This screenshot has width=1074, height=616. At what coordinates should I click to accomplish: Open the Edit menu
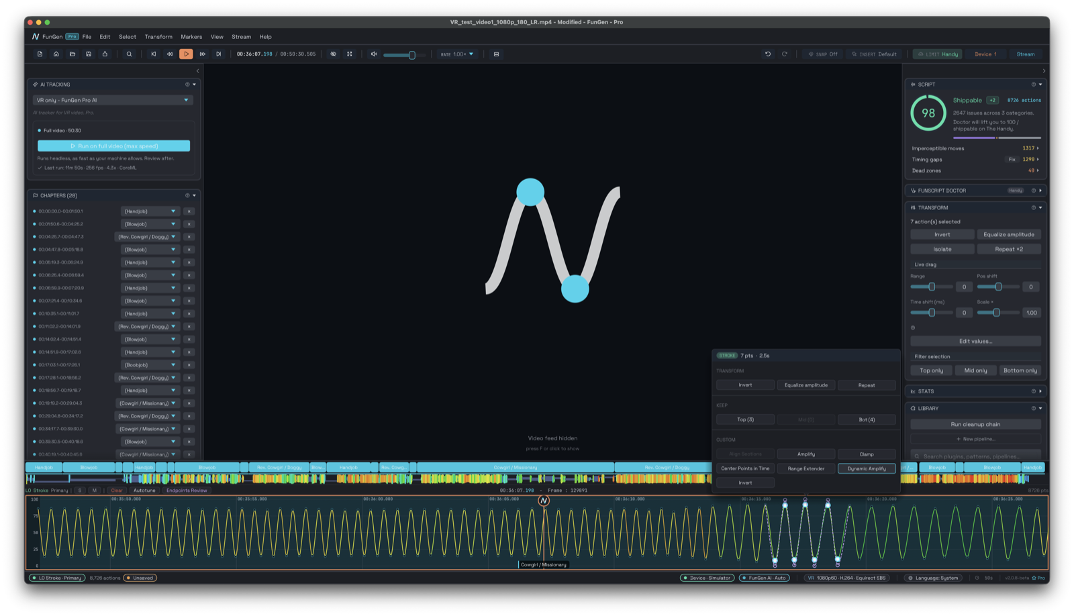coord(105,37)
